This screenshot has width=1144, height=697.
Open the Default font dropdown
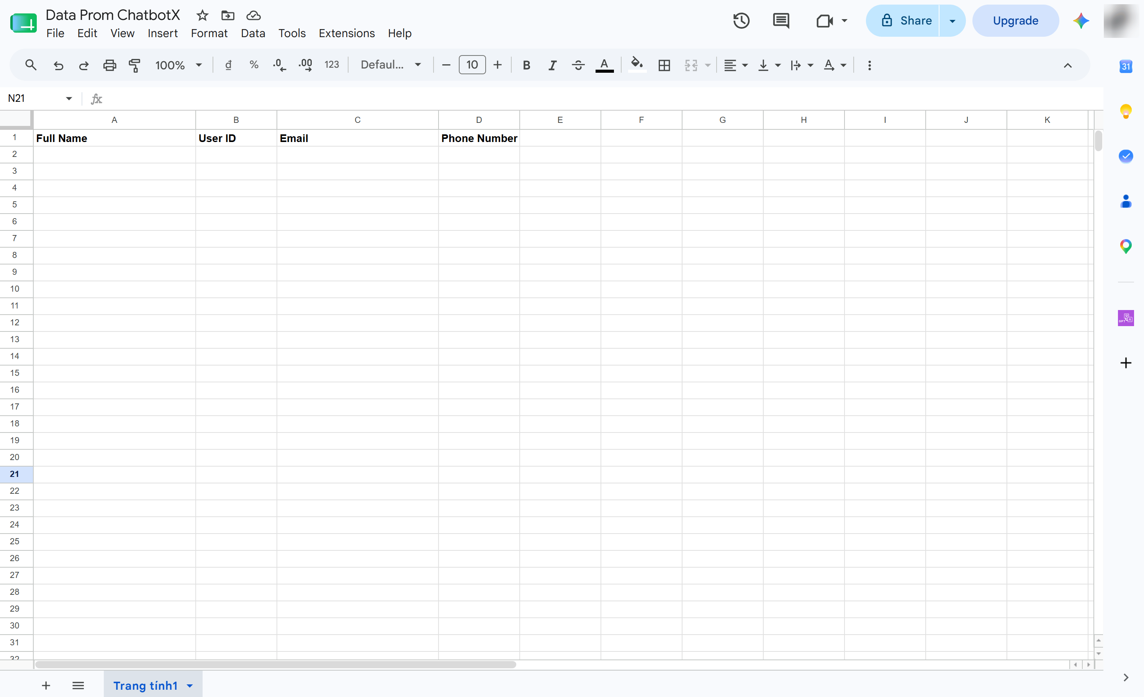pos(391,65)
